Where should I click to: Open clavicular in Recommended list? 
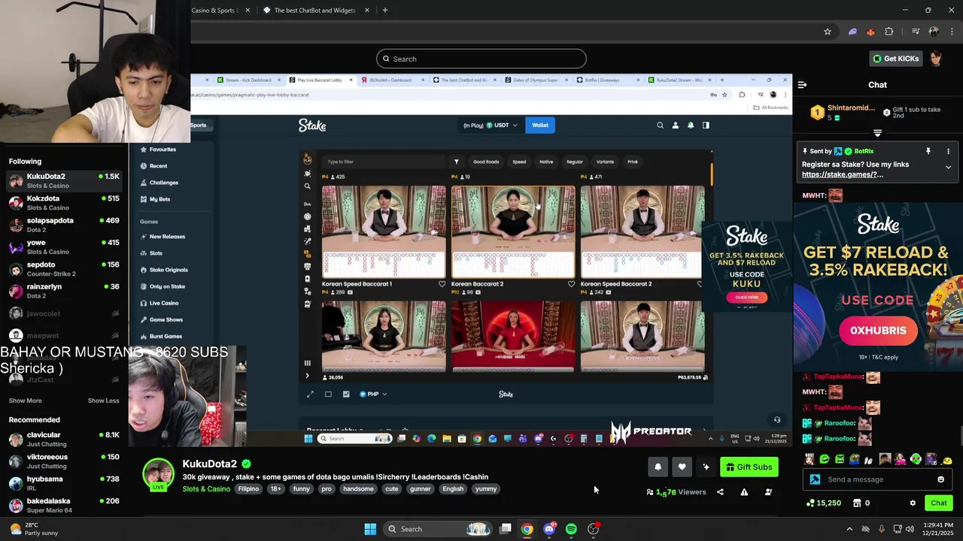64,439
